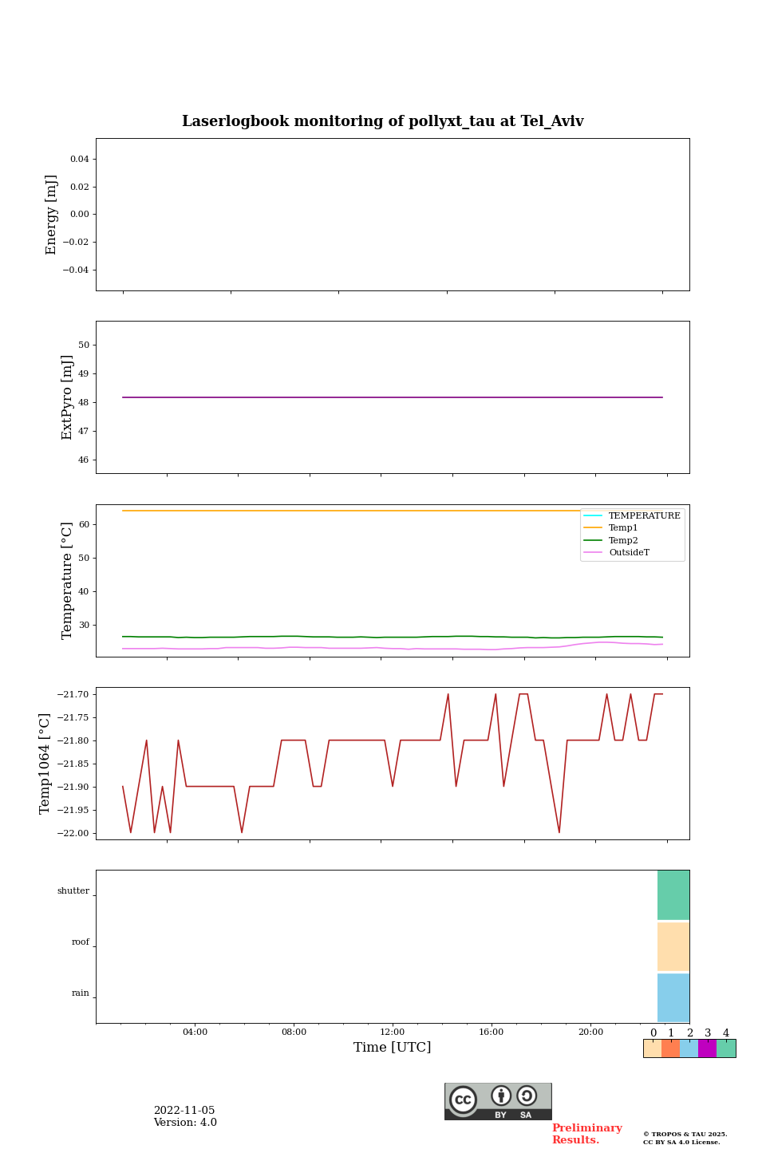Click the blue rain status block

(673, 997)
